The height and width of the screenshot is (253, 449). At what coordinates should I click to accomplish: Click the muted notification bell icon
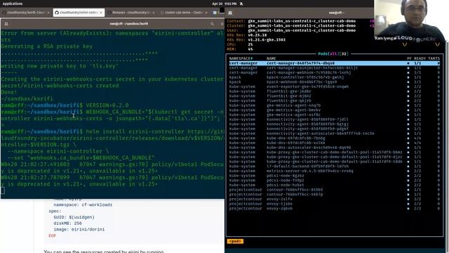pos(241,4)
